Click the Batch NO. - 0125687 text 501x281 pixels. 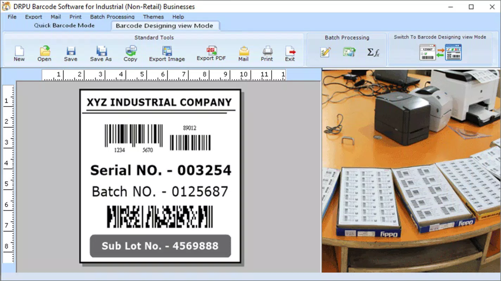pyautogui.click(x=160, y=192)
